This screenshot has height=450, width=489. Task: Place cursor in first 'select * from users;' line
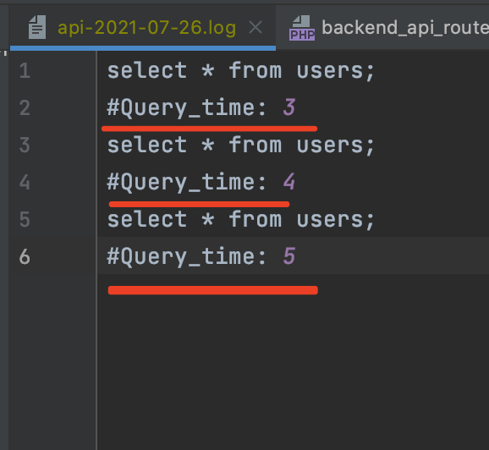[241, 71]
